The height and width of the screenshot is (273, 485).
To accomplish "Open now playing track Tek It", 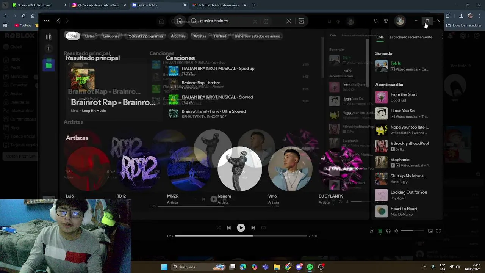I will click(395, 63).
